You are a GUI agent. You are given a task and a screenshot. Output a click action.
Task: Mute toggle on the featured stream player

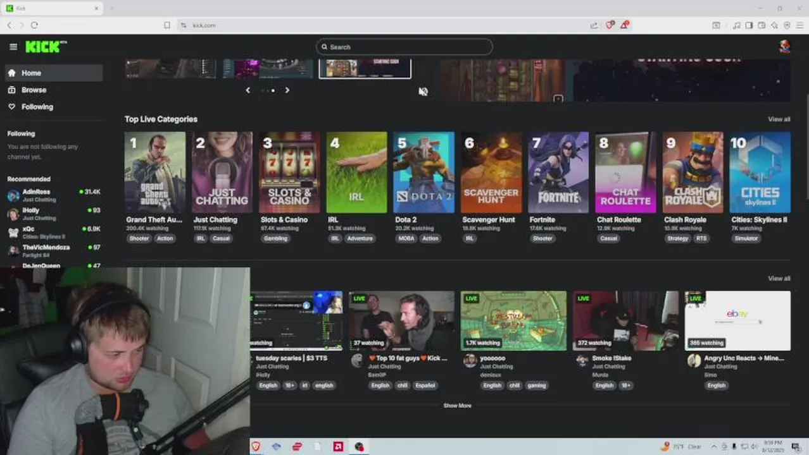pyautogui.click(x=423, y=92)
